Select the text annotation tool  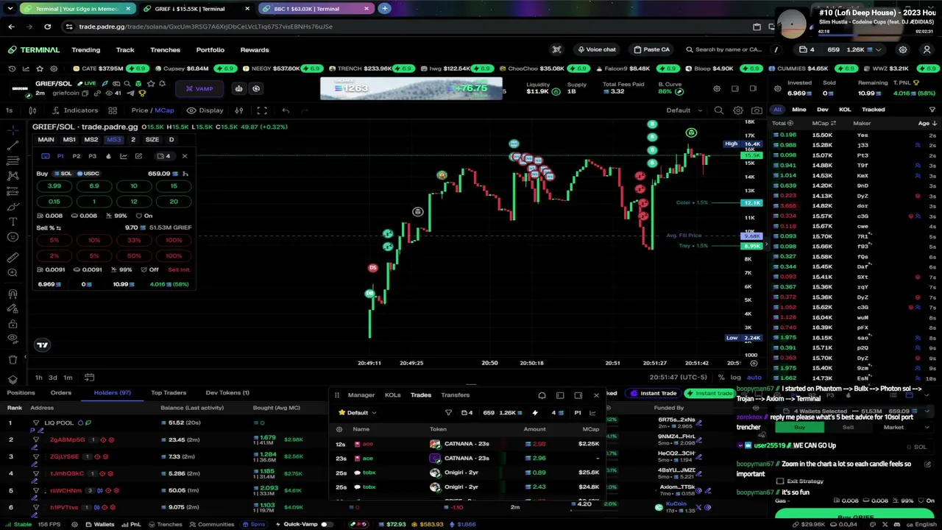click(x=13, y=222)
